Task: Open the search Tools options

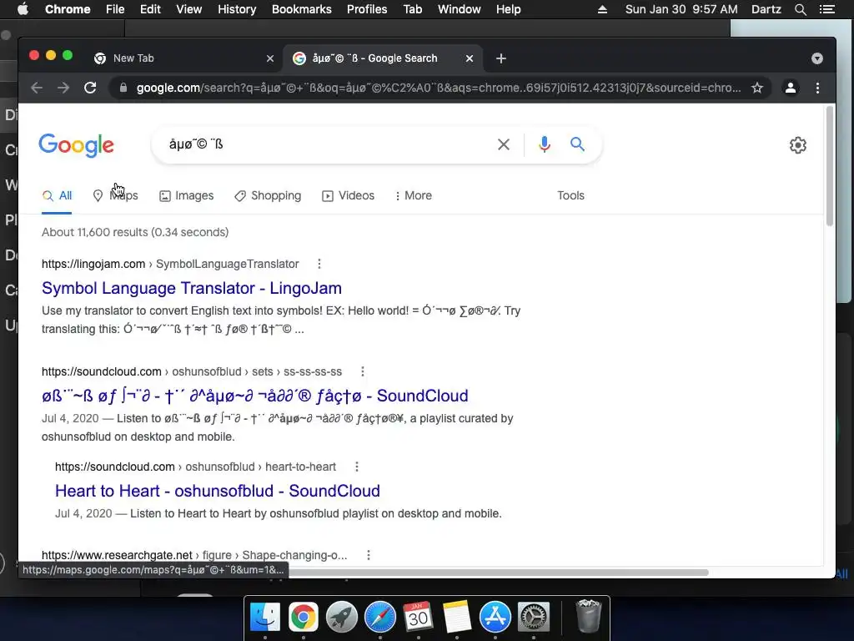Action: click(570, 195)
